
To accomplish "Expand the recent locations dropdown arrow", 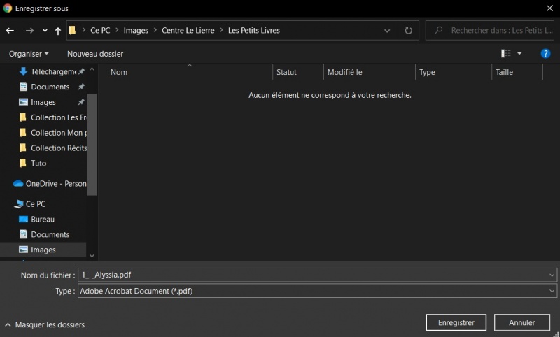I will pos(45,31).
